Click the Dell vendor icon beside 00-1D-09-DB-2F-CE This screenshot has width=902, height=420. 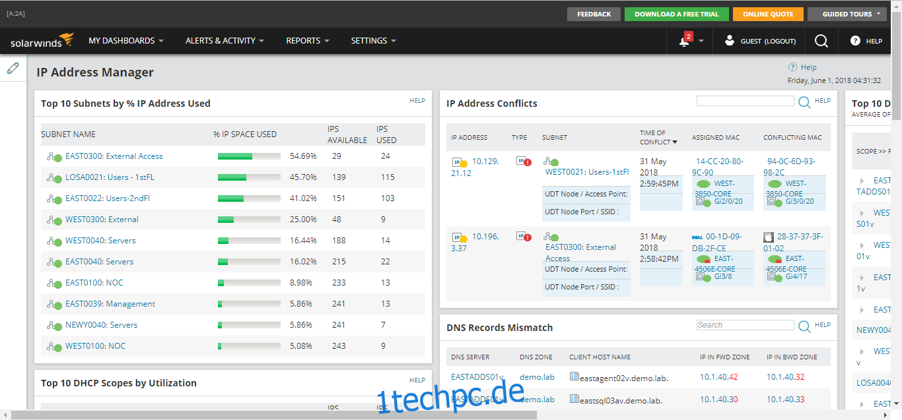(697, 237)
